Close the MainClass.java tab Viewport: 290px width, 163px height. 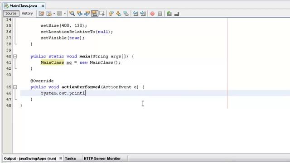pos(43,6)
